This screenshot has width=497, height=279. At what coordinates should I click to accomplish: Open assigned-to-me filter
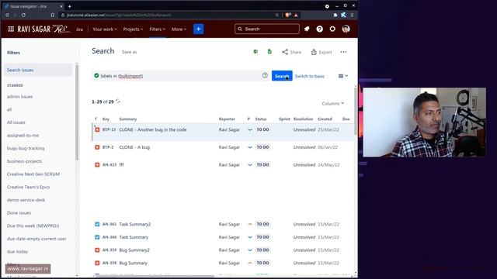[x=23, y=136]
